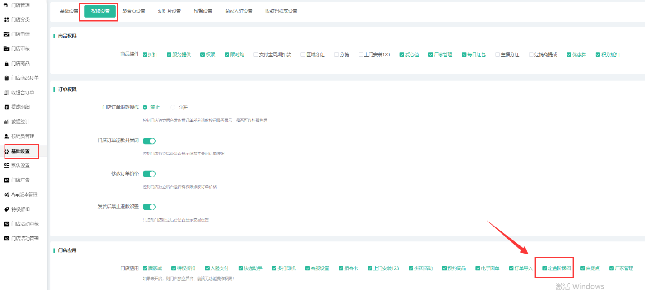Toggle the 发货后禁止退款设置 switch
The image size is (645, 290).
point(149,207)
